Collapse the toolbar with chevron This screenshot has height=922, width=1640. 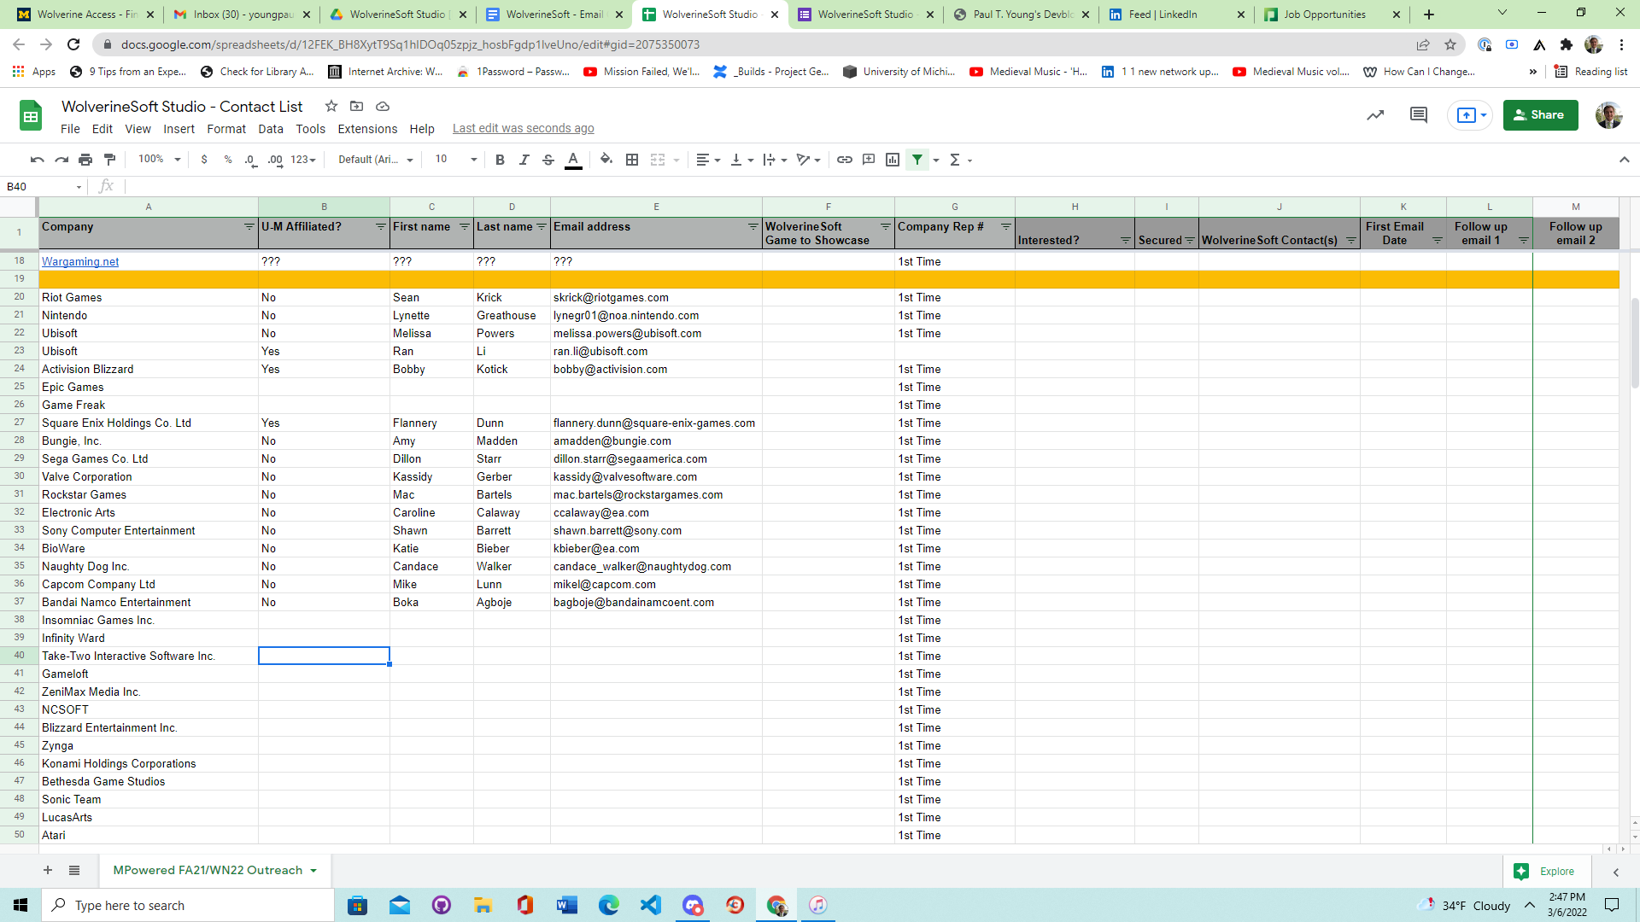click(1624, 160)
